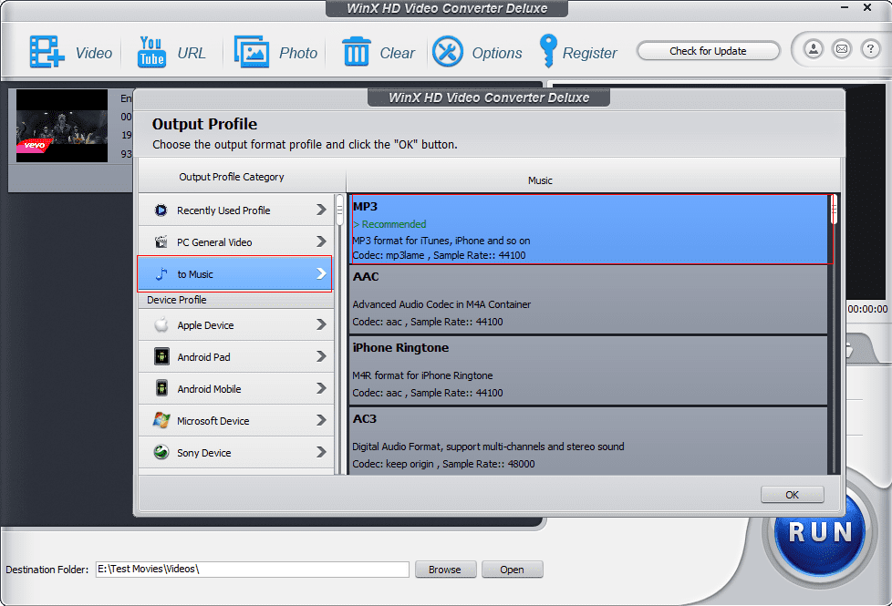Select the Apple Device category
The height and width of the screenshot is (606, 892).
point(236,325)
